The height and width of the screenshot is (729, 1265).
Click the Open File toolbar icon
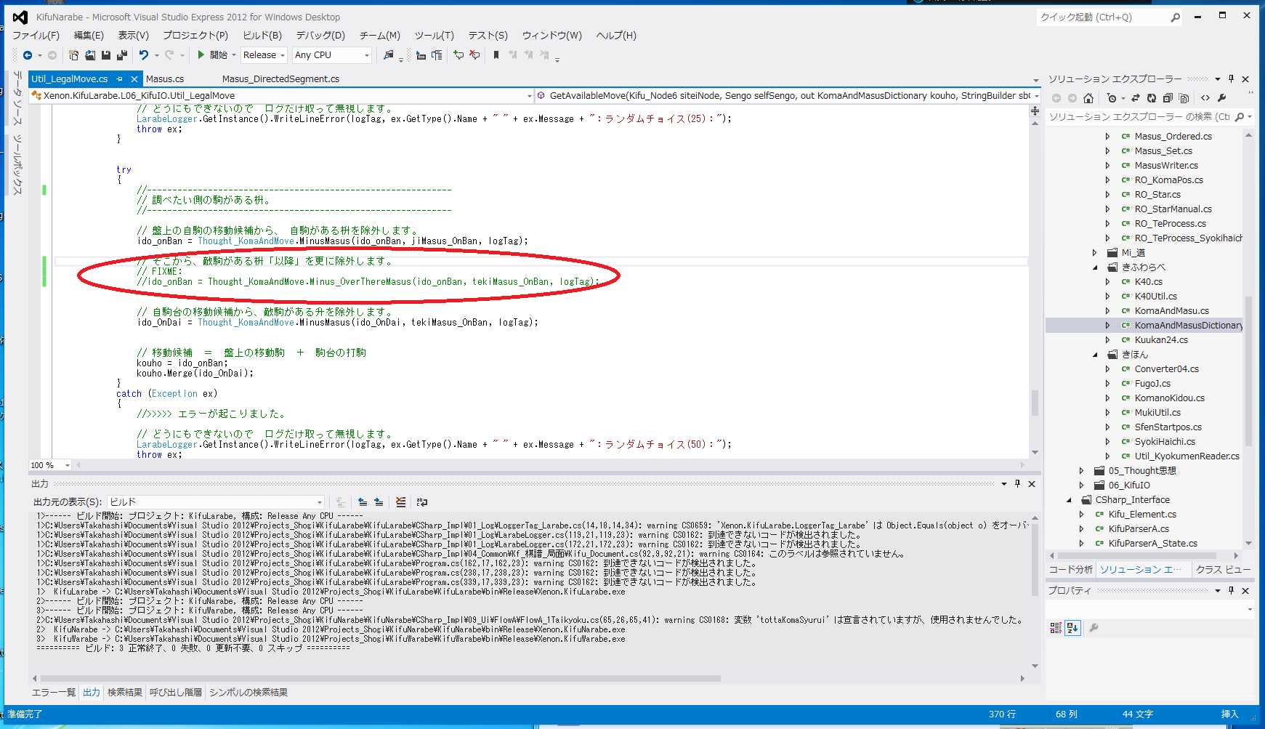90,55
